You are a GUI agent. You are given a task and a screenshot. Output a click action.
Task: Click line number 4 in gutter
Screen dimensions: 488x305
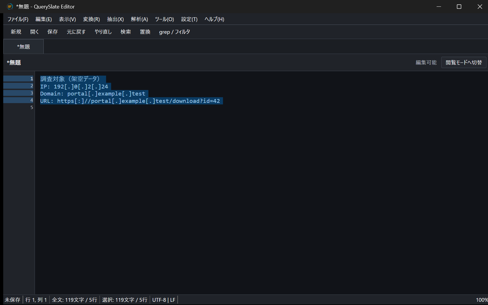pos(32,100)
